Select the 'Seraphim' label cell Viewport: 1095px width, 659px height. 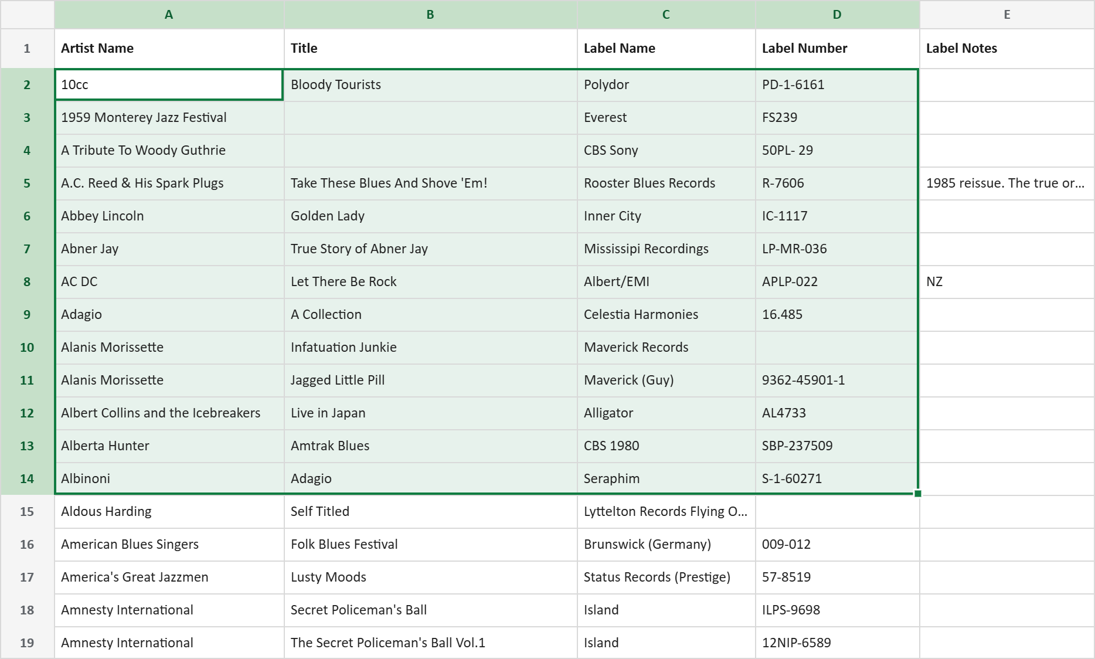(x=666, y=479)
